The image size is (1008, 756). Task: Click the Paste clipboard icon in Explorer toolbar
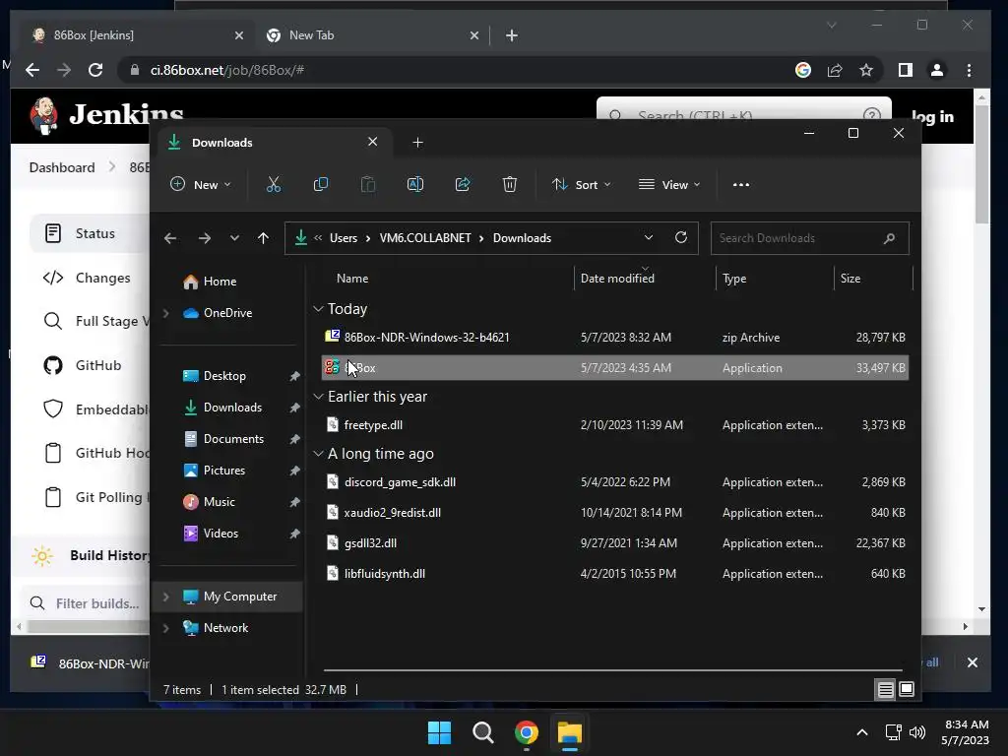click(x=368, y=184)
